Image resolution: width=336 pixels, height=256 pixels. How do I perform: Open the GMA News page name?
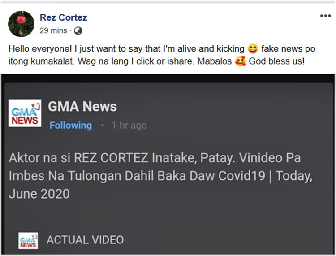pos(82,107)
